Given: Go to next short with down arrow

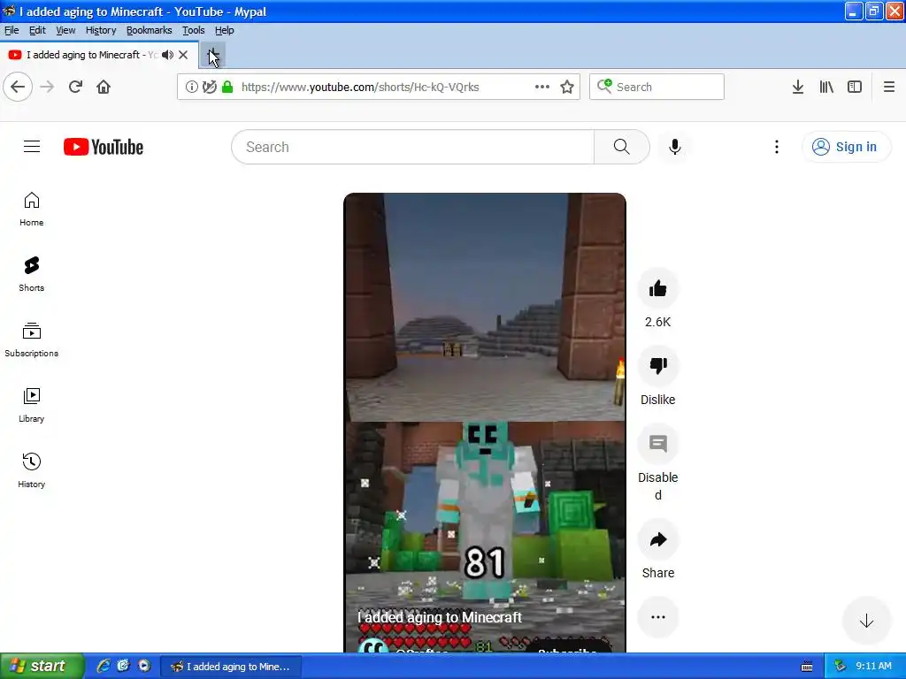Looking at the screenshot, I should pos(866,622).
